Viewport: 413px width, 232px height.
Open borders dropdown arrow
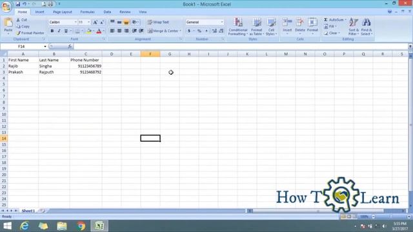pos(82,31)
